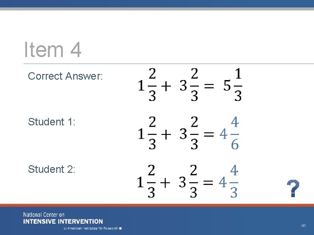Click 1 2/3 in the Student 2 equation

[x=146, y=181]
